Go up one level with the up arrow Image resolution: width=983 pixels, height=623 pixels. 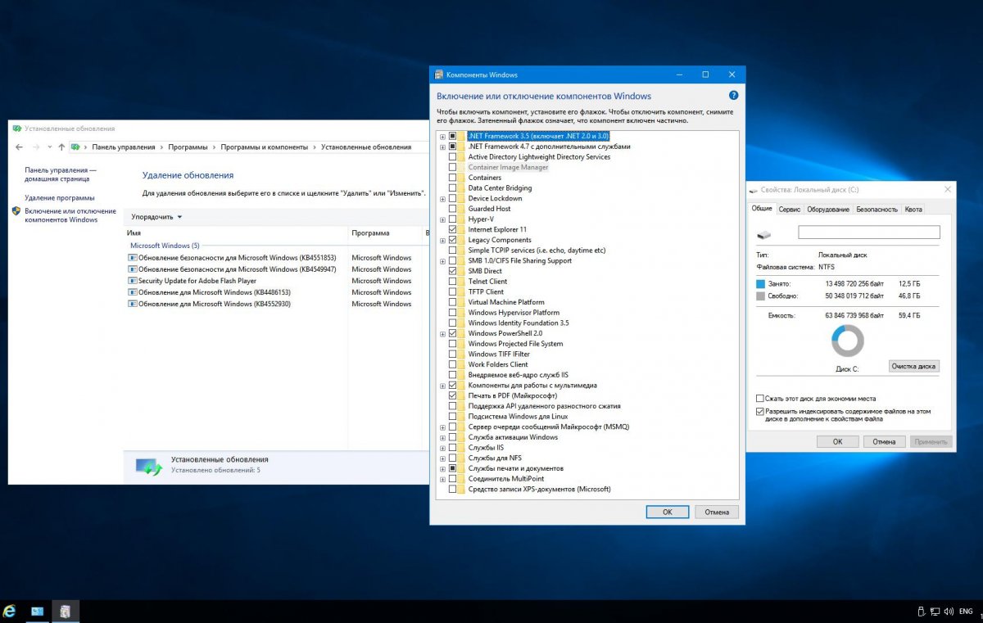[x=61, y=147]
